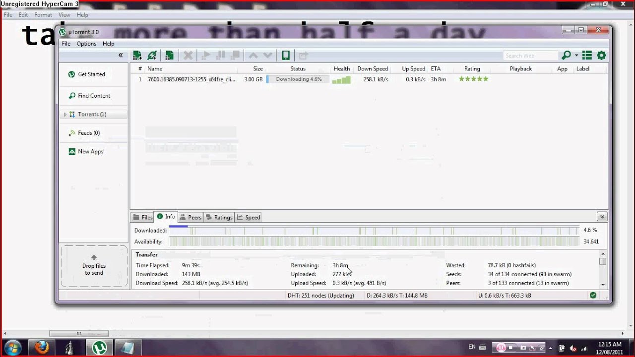Click the HyperCam stop recording button
This screenshot has width=635, height=357.
(510, 348)
